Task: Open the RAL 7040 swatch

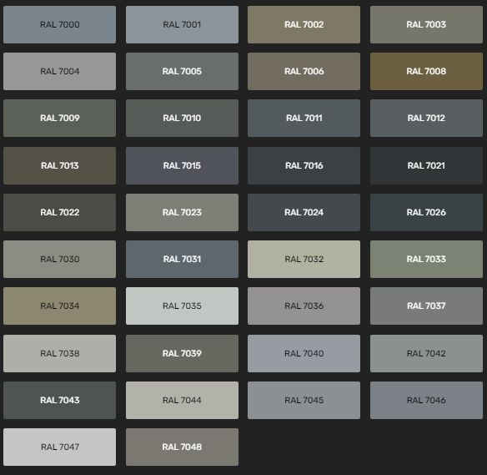Action: (304, 353)
